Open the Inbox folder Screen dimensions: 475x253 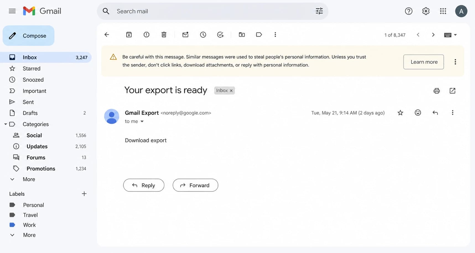(x=46, y=57)
